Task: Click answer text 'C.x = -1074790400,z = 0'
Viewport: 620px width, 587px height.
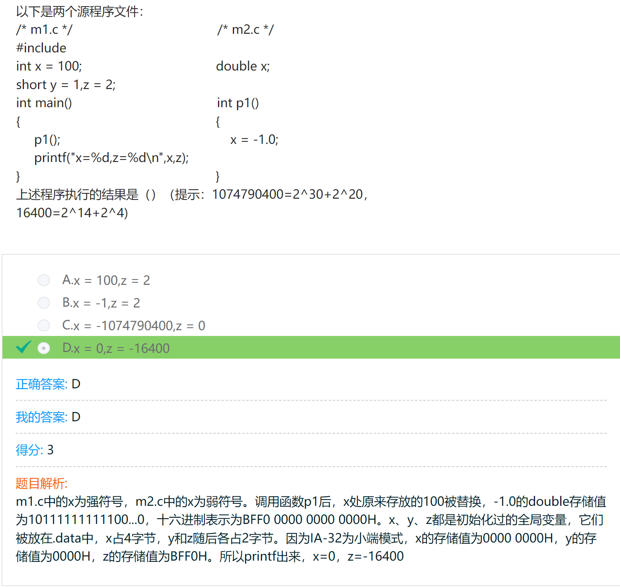Action: click(x=134, y=326)
